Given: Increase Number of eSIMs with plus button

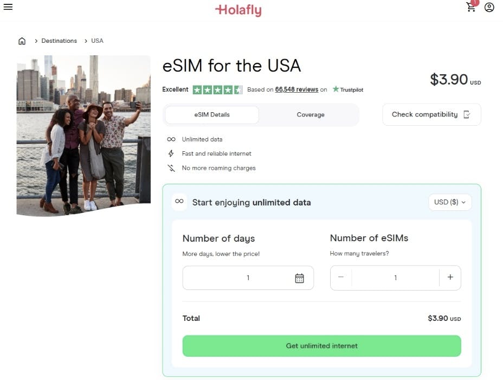Looking at the screenshot, I should click(450, 277).
